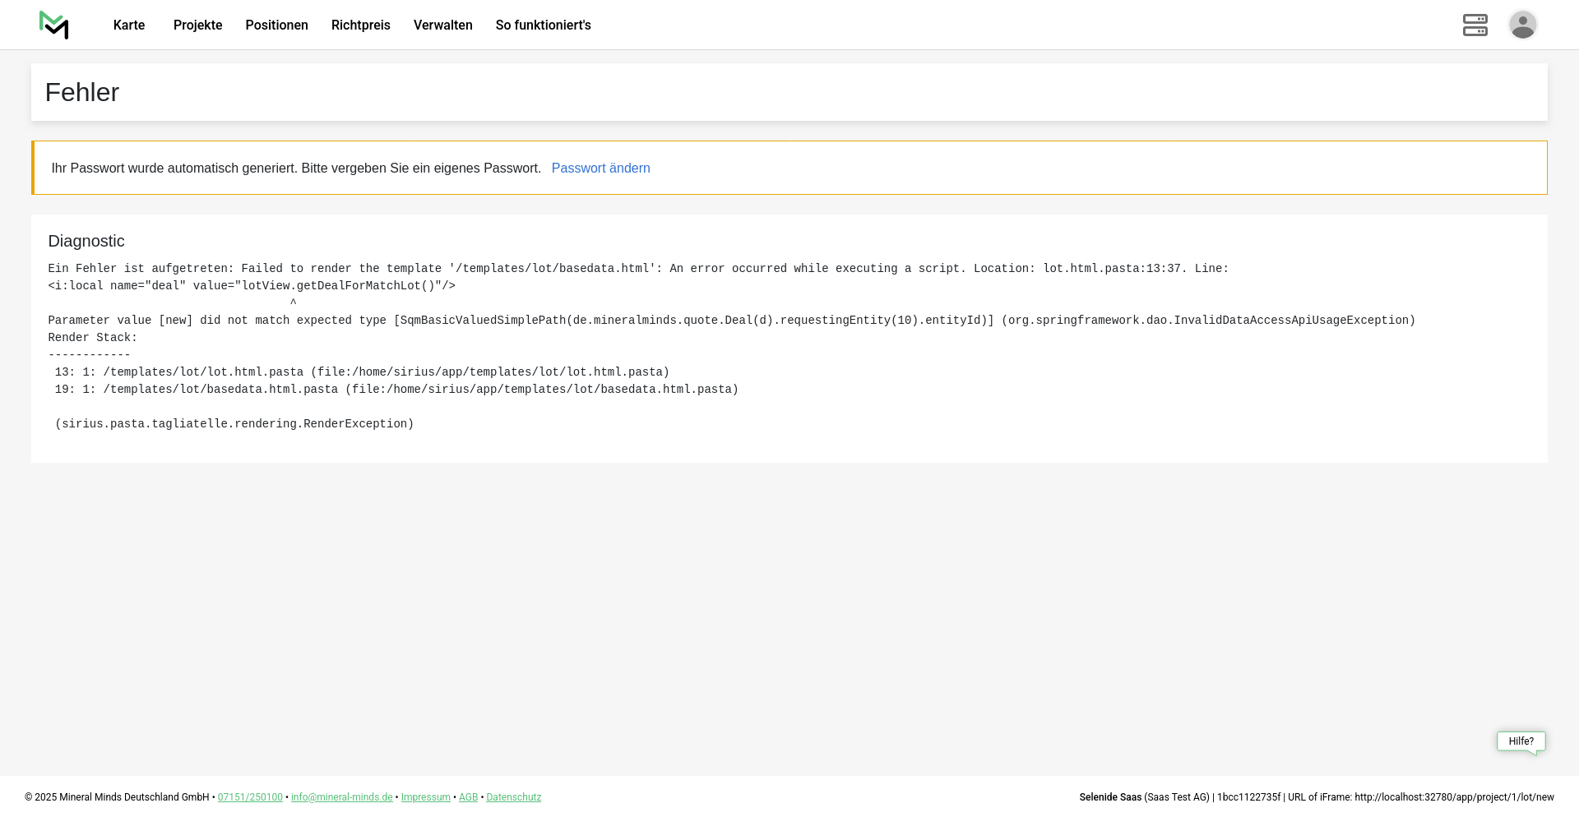Click the Selenide Saas tenant name in footer
This screenshot has width=1579, height=817.
pyautogui.click(x=1110, y=797)
